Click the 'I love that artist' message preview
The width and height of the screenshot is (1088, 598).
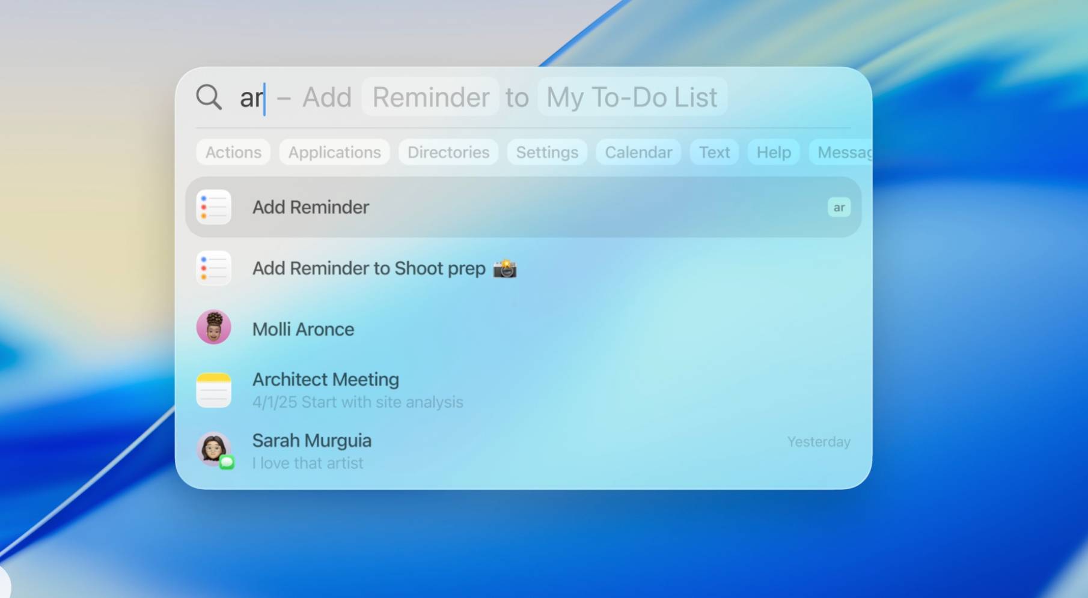(x=308, y=463)
